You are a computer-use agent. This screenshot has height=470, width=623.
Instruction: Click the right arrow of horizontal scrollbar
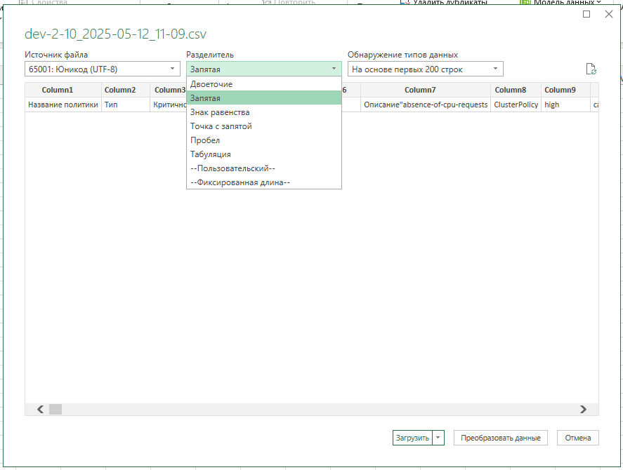[x=583, y=409]
